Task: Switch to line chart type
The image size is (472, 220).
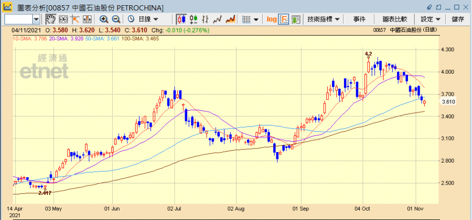Action: click(218, 19)
